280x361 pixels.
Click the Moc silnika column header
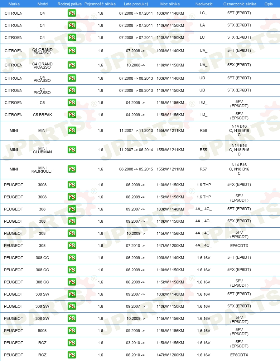click(170, 4)
